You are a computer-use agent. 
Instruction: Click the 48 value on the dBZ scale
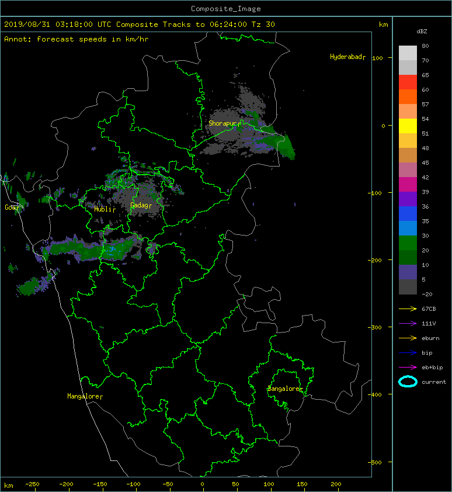coord(425,148)
